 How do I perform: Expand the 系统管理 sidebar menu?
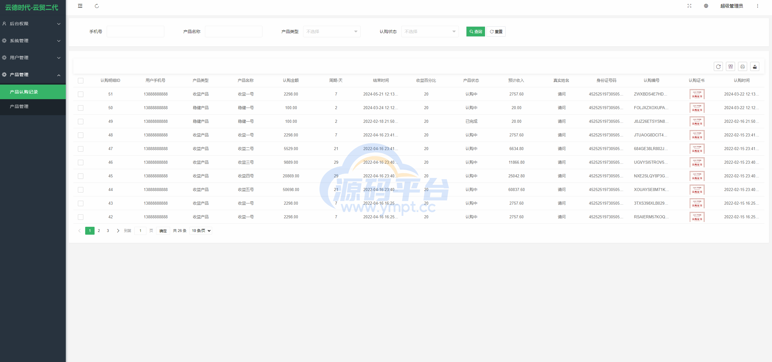(x=33, y=41)
